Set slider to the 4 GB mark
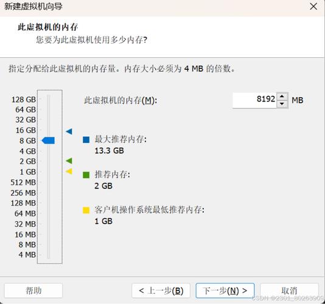325x304 pixels. pyautogui.click(x=49, y=151)
